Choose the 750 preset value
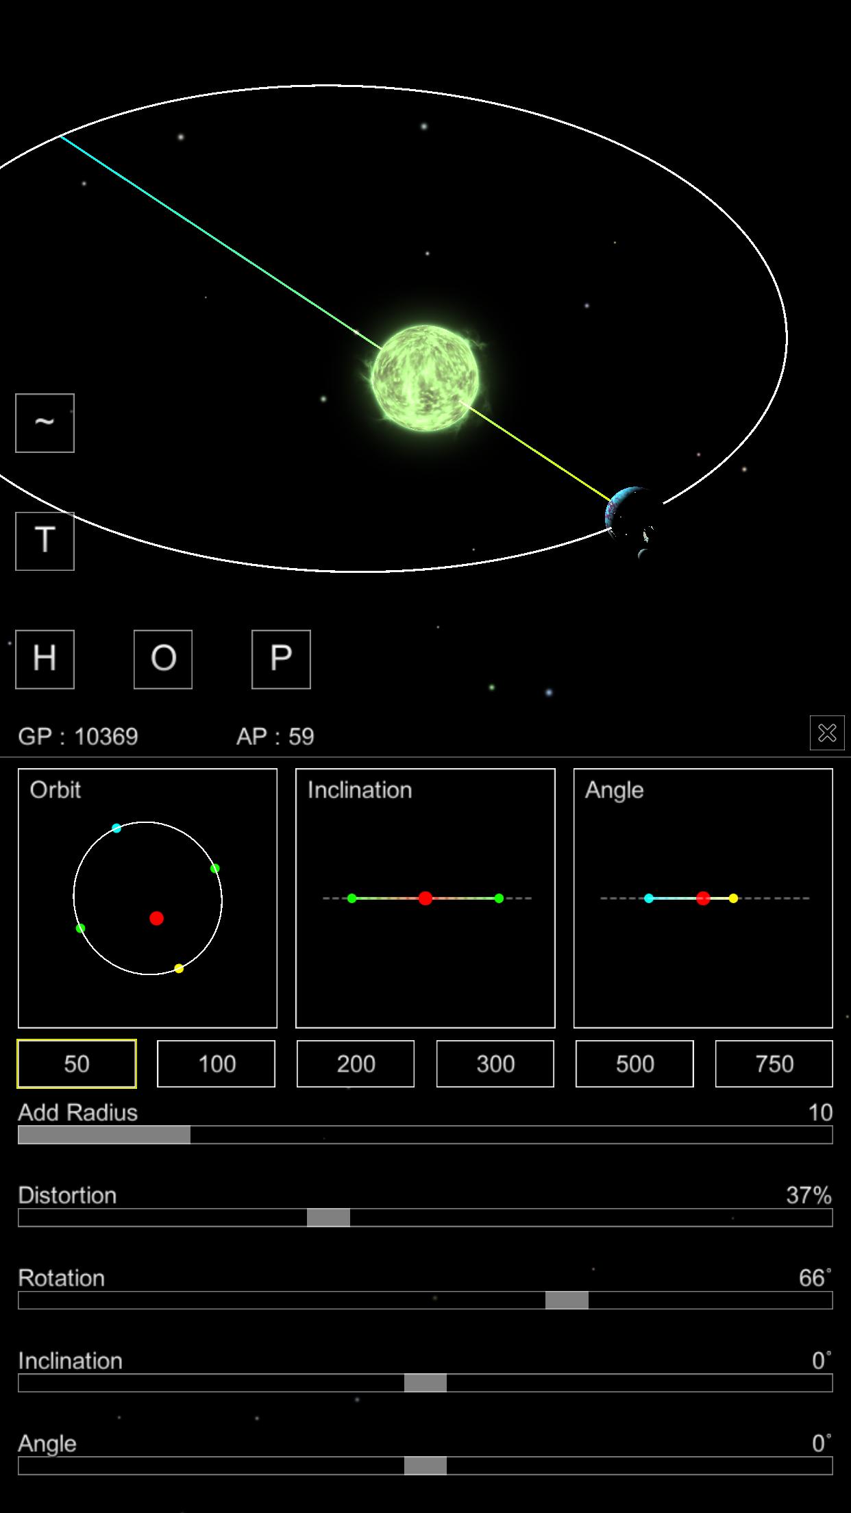The height and width of the screenshot is (1513, 851). tap(774, 1063)
